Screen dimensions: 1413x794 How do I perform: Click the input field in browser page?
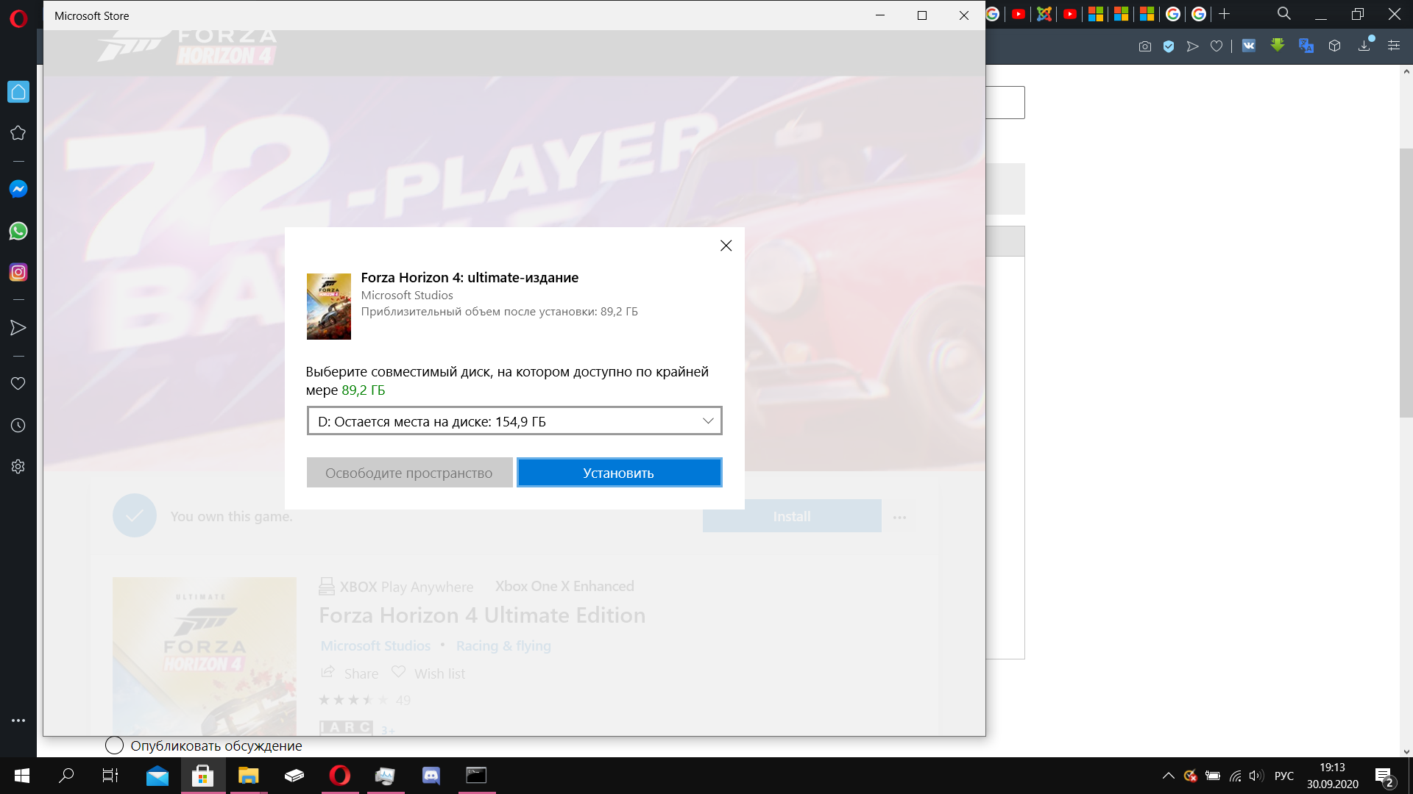(x=1005, y=102)
